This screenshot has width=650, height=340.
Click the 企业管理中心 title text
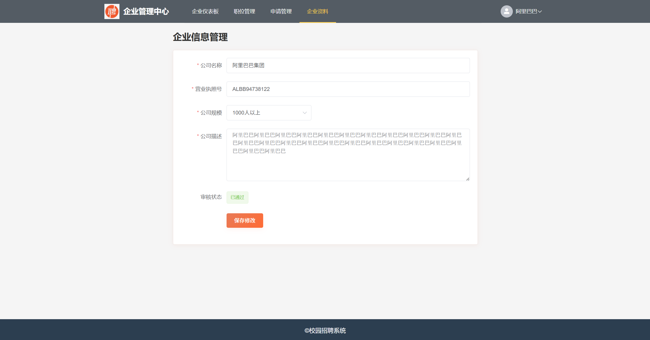146,11
